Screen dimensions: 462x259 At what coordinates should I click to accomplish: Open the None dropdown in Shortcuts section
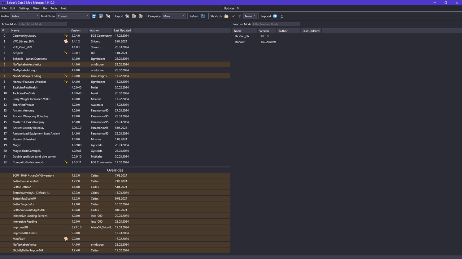[x=250, y=16]
